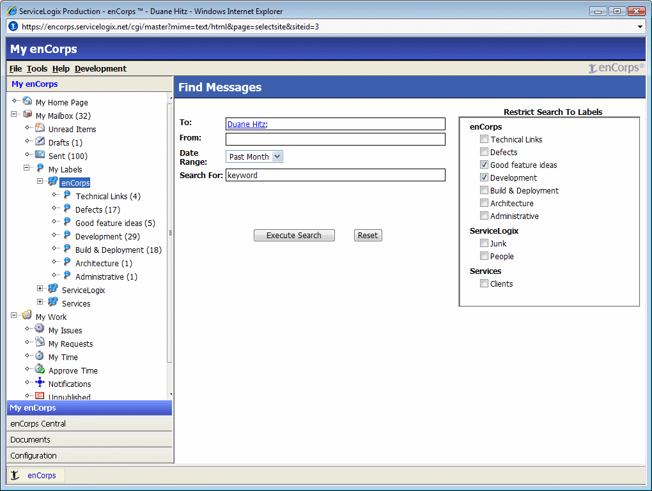Uncheck the Development label checkbox

point(484,178)
